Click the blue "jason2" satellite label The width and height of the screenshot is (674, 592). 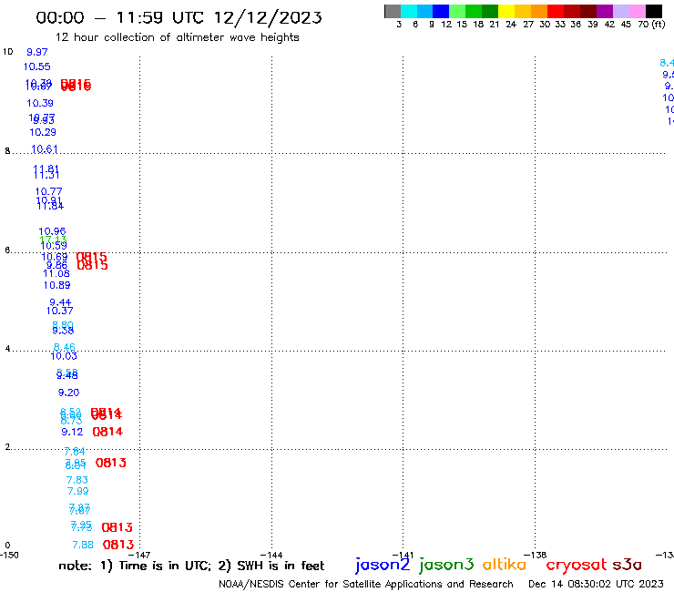pyautogui.click(x=383, y=565)
